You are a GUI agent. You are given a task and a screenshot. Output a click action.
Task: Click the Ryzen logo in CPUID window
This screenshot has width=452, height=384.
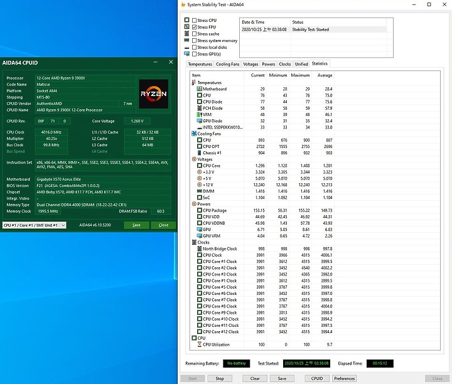pos(153,94)
